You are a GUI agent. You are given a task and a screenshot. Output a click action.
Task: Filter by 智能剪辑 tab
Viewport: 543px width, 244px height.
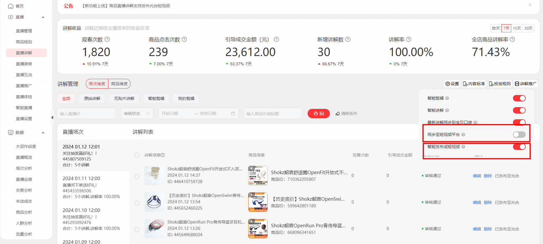pos(156,98)
